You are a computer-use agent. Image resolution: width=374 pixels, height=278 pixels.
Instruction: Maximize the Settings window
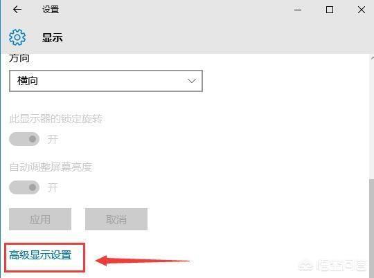[330, 10]
